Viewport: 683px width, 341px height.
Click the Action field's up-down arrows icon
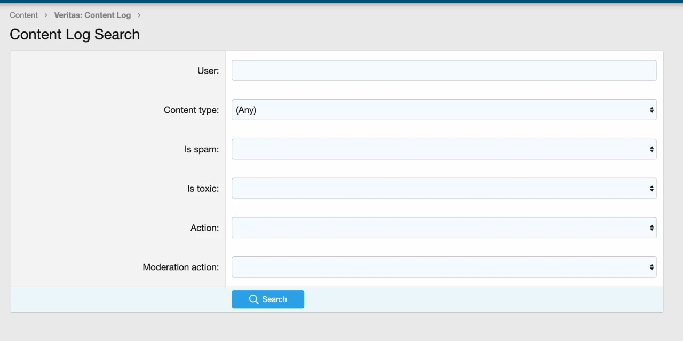[652, 228]
